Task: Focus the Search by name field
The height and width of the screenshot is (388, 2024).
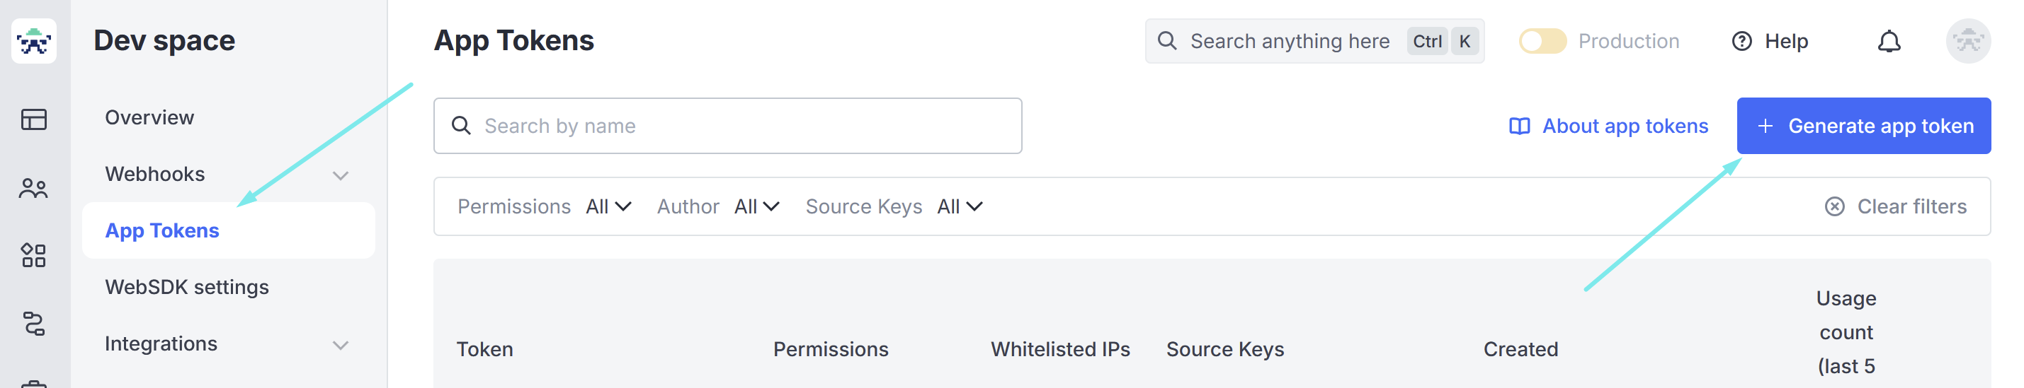Action: pyautogui.click(x=727, y=127)
